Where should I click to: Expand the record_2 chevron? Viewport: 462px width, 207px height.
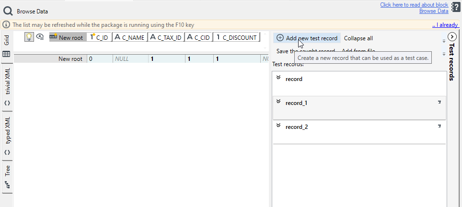tap(278, 125)
